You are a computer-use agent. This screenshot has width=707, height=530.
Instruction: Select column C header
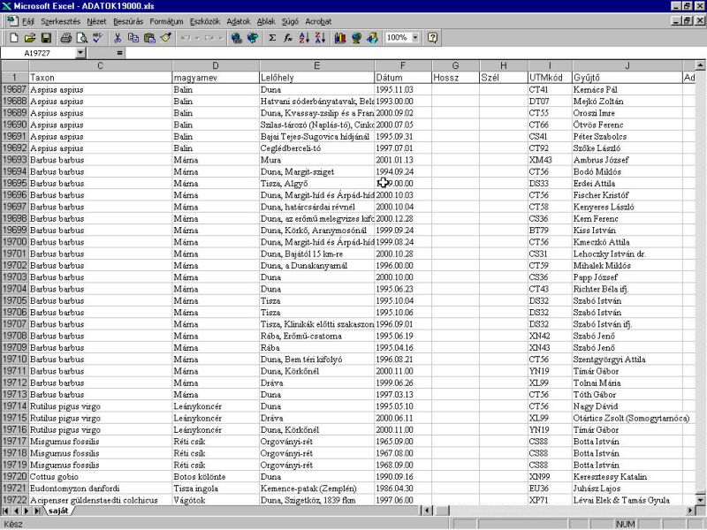[100, 65]
